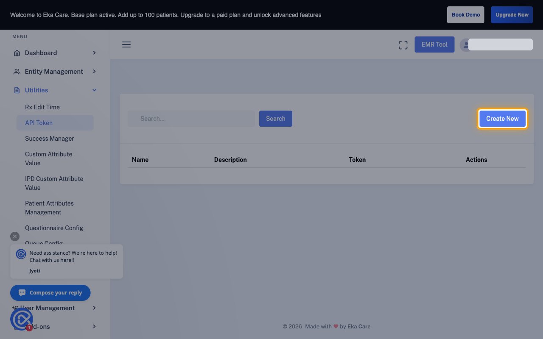Viewport: 543px width, 339px height.
Task: Click the Description column header
Action: (x=230, y=160)
